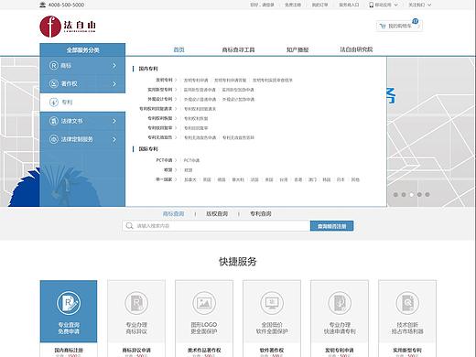Expand the 法律文书 sidebar category arrow
Image resolution: width=476 pixels, height=357 pixels.
114,121
